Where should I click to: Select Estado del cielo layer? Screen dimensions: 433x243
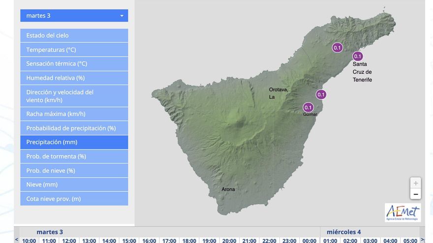point(74,35)
